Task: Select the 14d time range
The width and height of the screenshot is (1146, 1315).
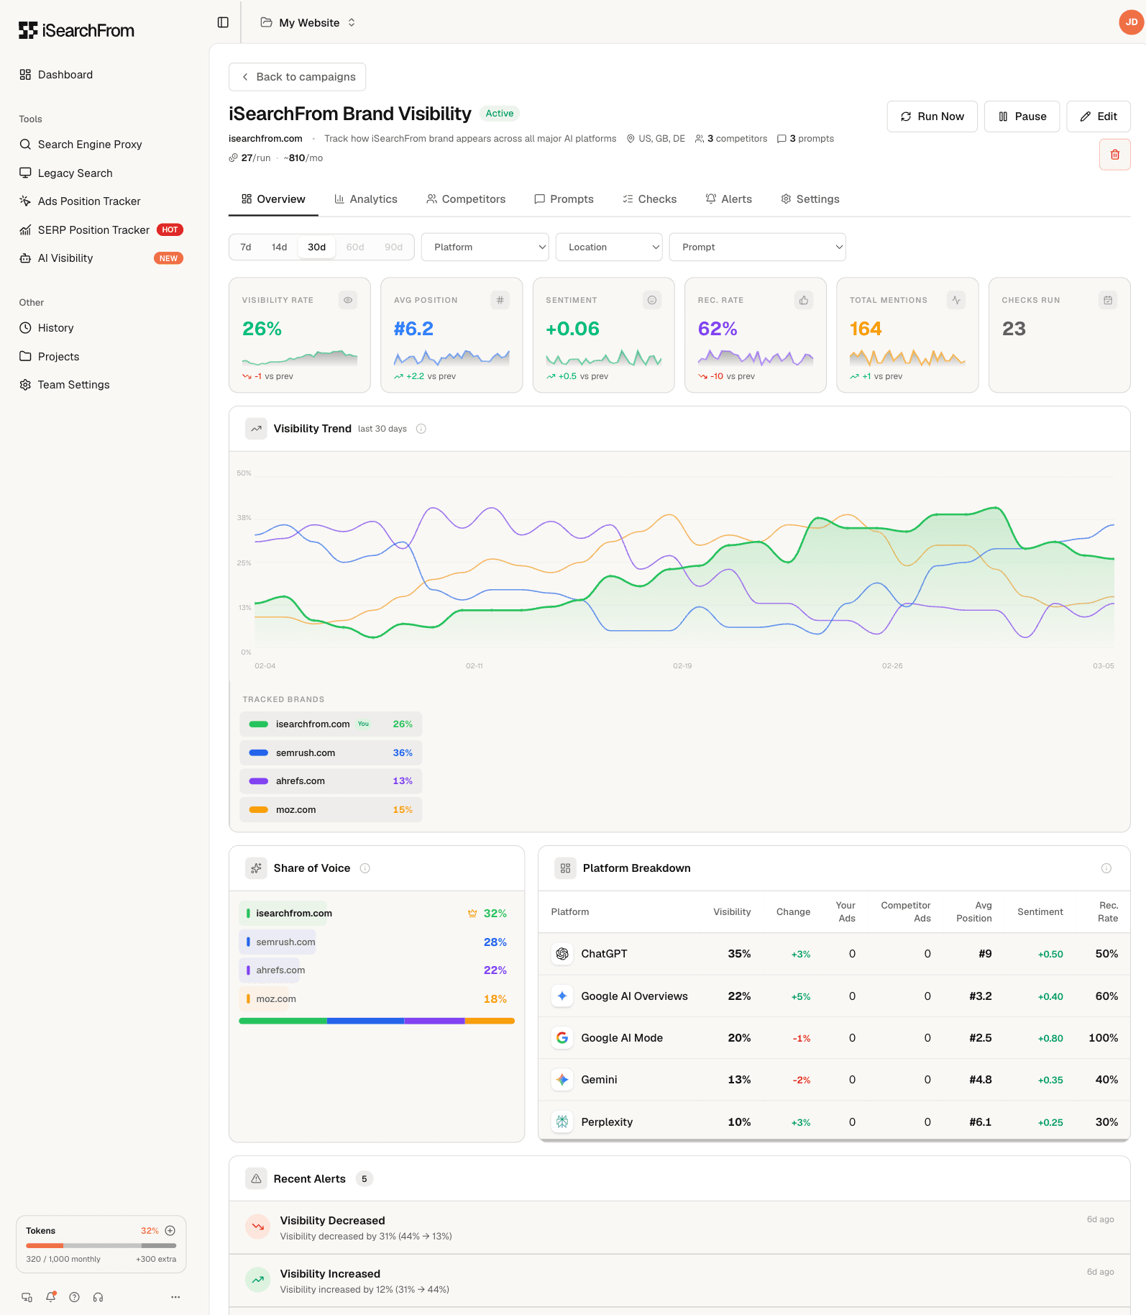Action: coord(280,247)
